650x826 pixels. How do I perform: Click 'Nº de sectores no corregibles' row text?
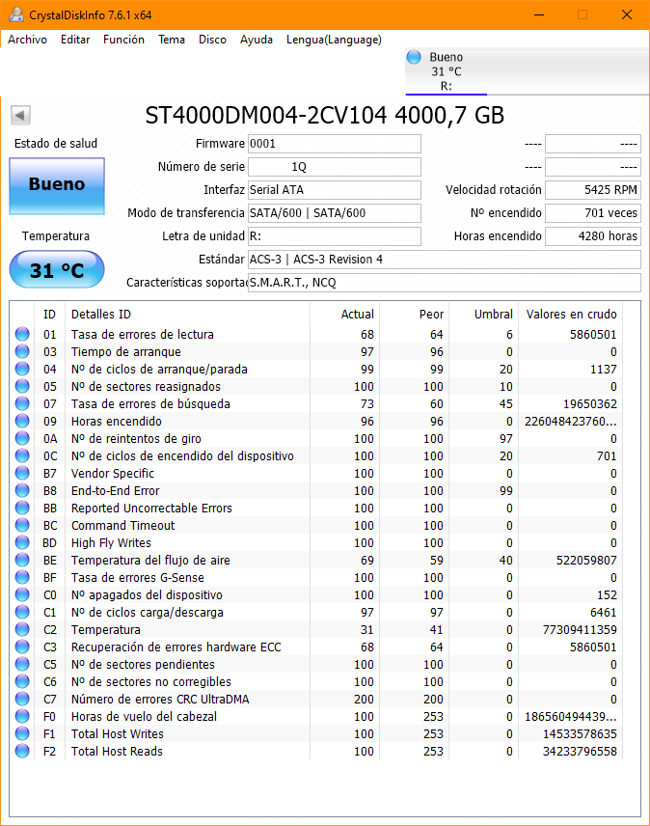tap(151, 681)
